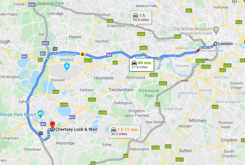Click the junction 11 motorway badge

click(x=41, y=133)
